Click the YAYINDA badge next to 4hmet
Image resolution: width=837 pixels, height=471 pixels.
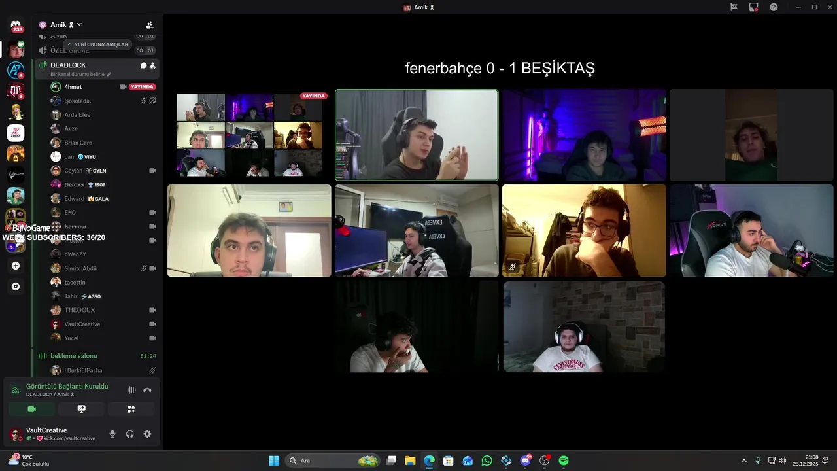point(142,87)
